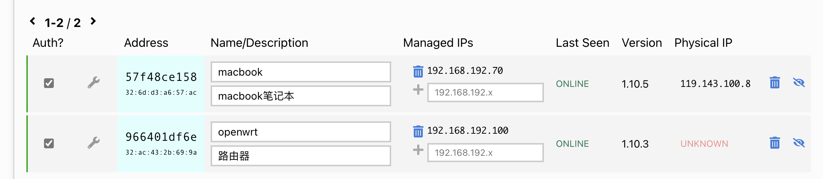Delete managed IP 192.168.192.100
Image resolution: width=823 pixels, height=179 pixels.
[418, 131]
